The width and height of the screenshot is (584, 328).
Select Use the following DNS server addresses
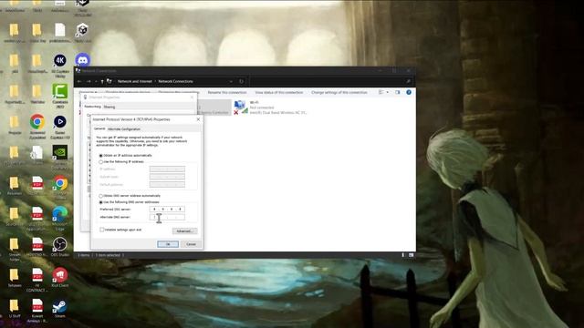(x=101, y=202)
